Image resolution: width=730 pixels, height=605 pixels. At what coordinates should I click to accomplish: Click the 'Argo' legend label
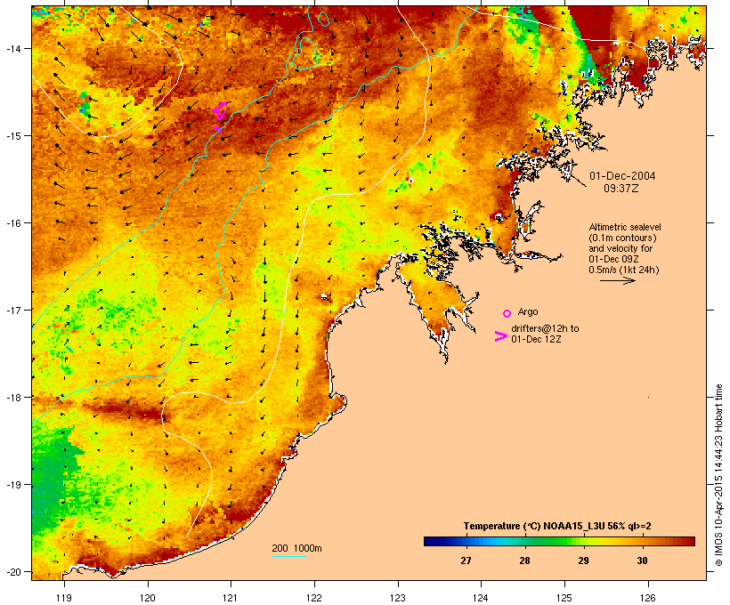[x=528, y=311]
